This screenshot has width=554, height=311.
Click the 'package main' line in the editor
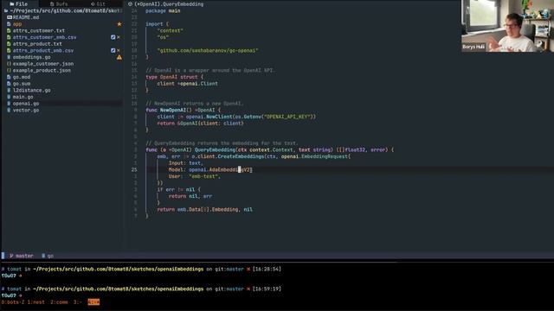tap(163, 10)
